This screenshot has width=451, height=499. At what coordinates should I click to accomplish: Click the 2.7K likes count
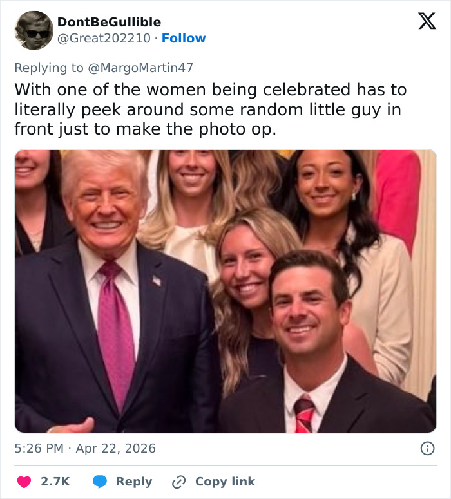(x=55, y=481)
